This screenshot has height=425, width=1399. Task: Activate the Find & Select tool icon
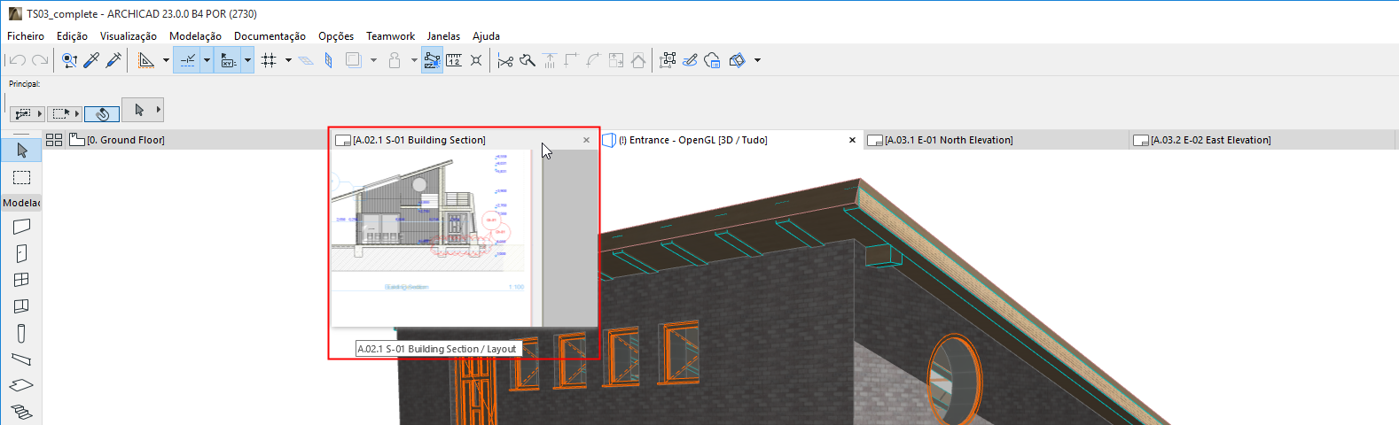click(x=70, y=60)
